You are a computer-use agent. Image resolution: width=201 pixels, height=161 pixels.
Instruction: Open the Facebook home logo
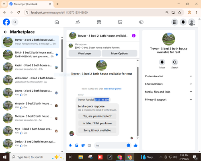tap(6, 22)
